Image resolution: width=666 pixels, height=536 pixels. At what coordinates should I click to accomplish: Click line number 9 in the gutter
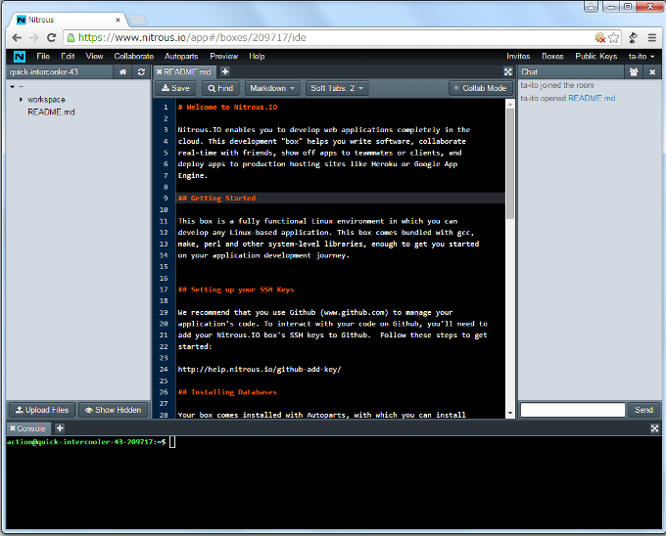point(166,198)
